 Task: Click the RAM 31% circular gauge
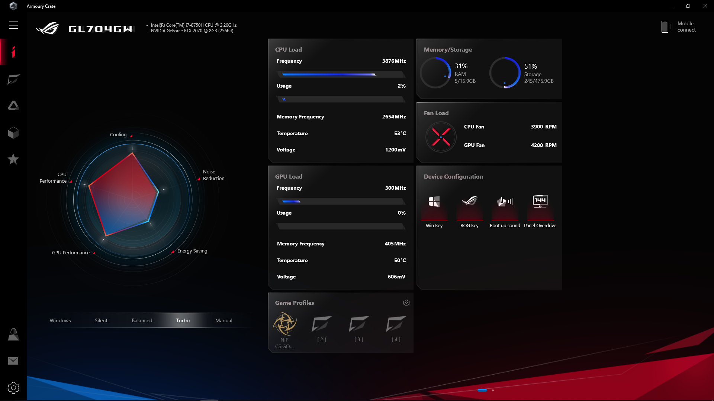pyautogui.click(x=436, y=73)
